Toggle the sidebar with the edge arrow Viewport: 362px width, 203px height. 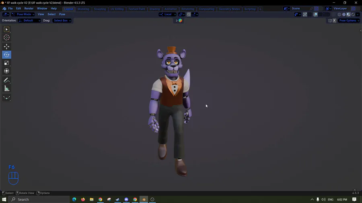click(x=361, y=30)
